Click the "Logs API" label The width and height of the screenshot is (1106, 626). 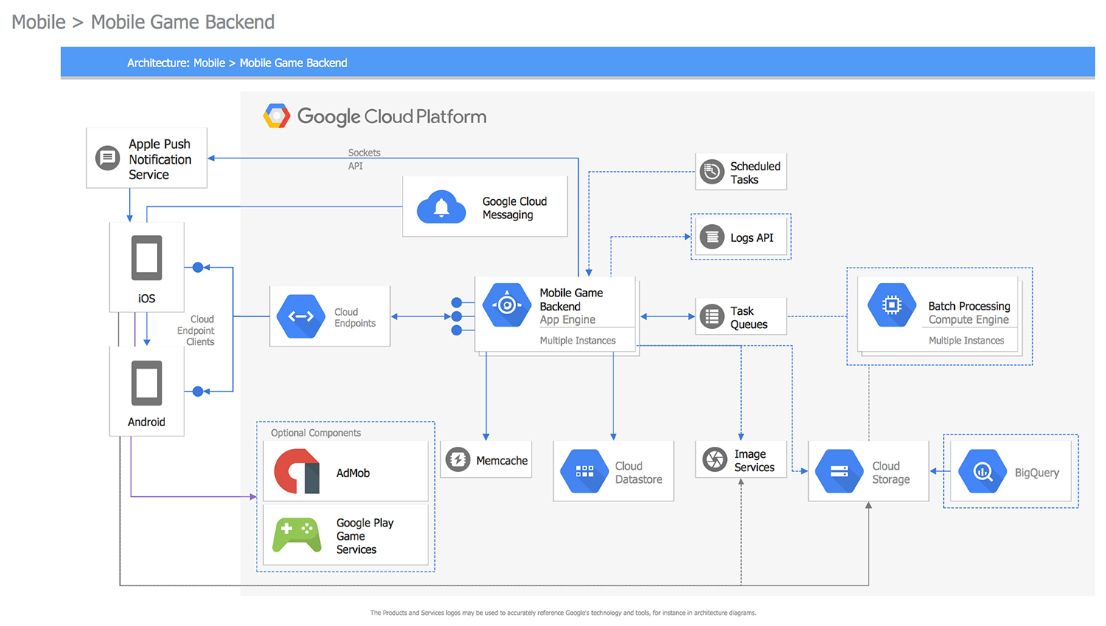(752, 237)
